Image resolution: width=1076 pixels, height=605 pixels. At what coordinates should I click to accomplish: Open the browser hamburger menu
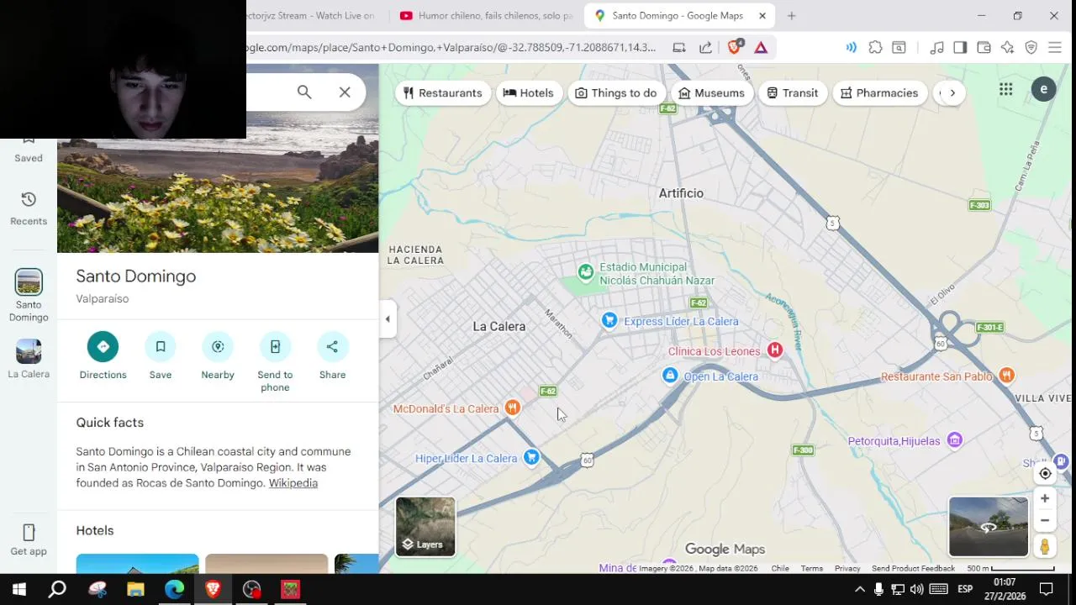click(1054, 48)
